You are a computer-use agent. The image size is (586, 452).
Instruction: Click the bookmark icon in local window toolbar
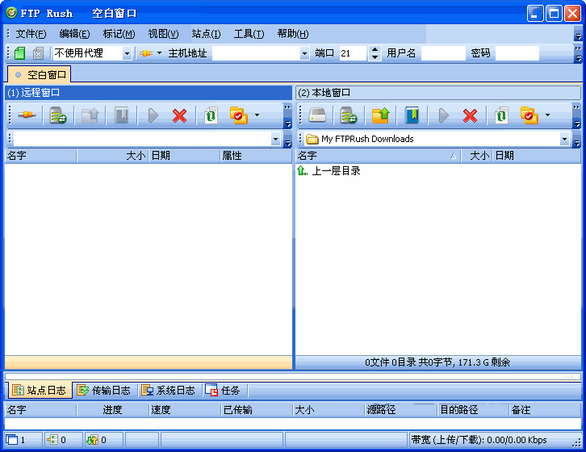point(412,116)
